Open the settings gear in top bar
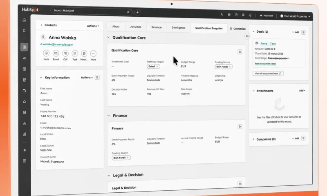This screenshot has width=327, height=196. tap(243, 15)
